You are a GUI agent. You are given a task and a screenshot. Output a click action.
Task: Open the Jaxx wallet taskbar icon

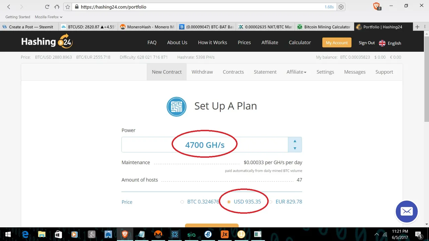pyautogui.click(x=225, y=234)
